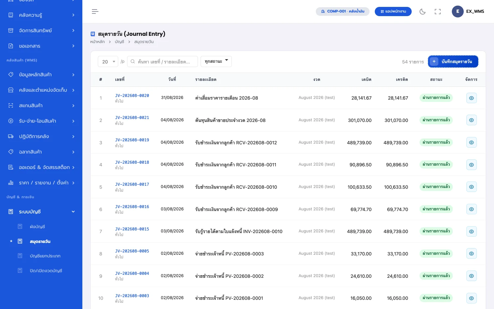Toggle dark mode moon icon
Screen dimensions: 494x309
[x=423, y=12]
